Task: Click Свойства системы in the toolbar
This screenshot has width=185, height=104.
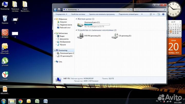Action: click(x=78, y=14)
